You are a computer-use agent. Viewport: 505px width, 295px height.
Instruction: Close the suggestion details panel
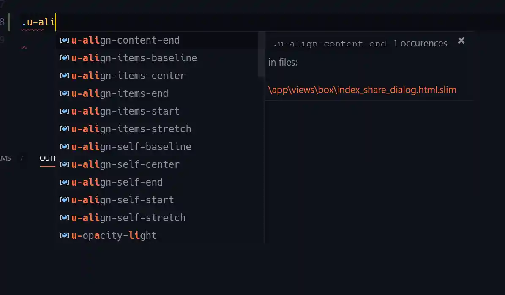tap(461, 41)
